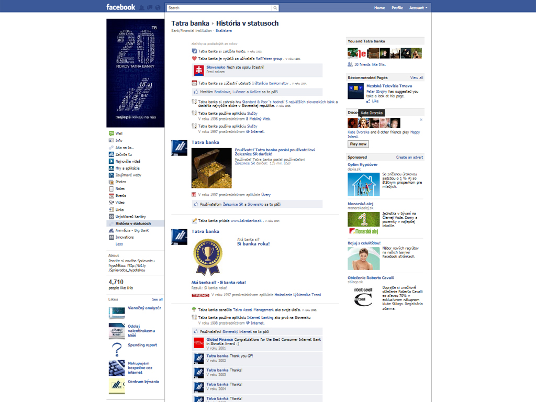The height and width of the screenshot is (402, 536).
Task: Go to Profile in top navigation
Action: pos(397,8)
